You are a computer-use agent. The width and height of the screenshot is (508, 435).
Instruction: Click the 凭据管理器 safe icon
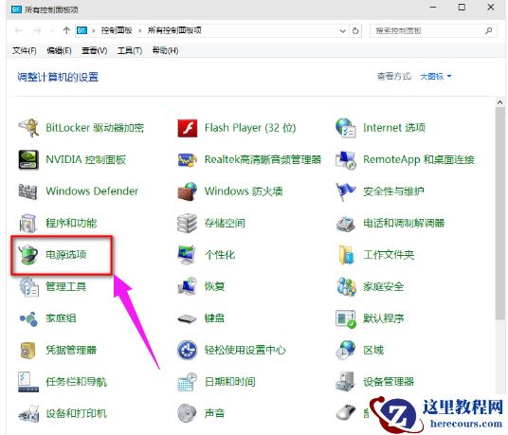[x=27, y=350]
